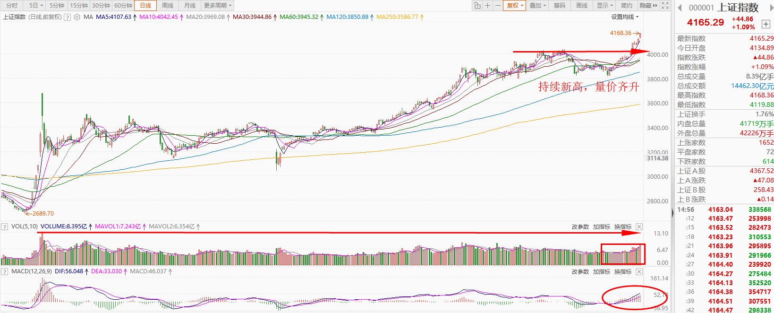The height and width of the screenshot is (313, 774).
Task: Go to previous stock with left arrow
Action: click(680, 8)
